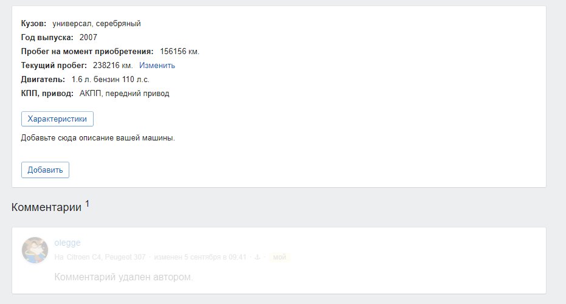Viewport: 566px width, 304px height.
Task: Click the comments count superscript number
Action: [x=87, y=204]
